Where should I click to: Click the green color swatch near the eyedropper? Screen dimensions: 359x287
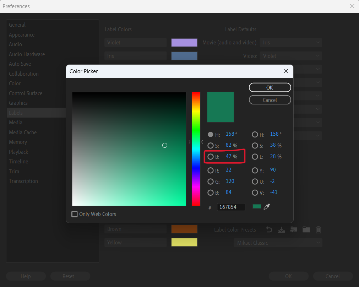pyautogui.click(x=257, y=206)
